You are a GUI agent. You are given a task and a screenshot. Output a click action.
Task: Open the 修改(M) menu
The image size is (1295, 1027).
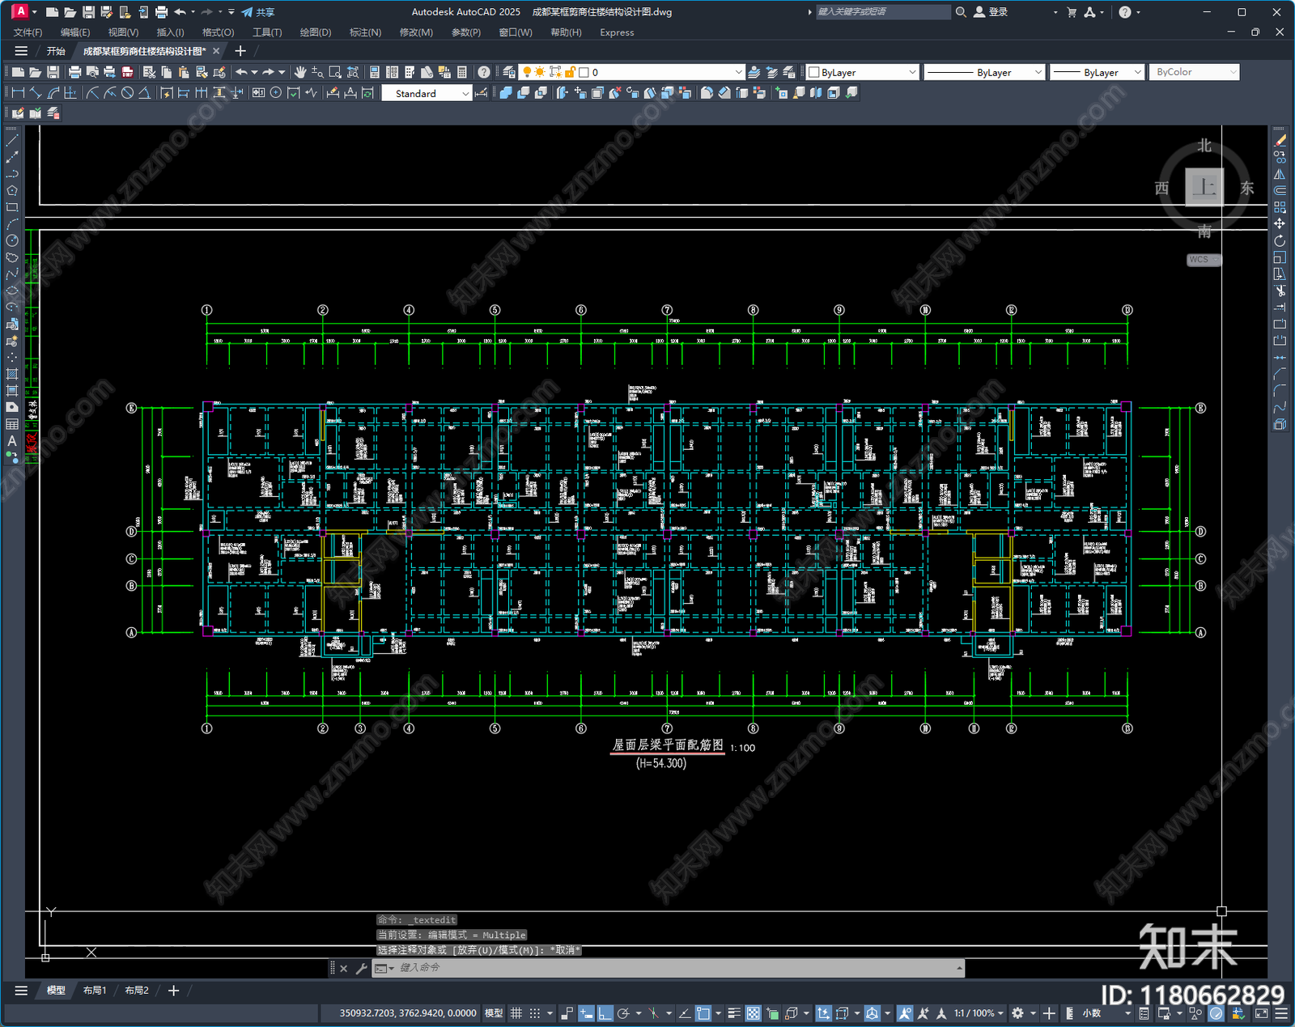coord(416,32)
